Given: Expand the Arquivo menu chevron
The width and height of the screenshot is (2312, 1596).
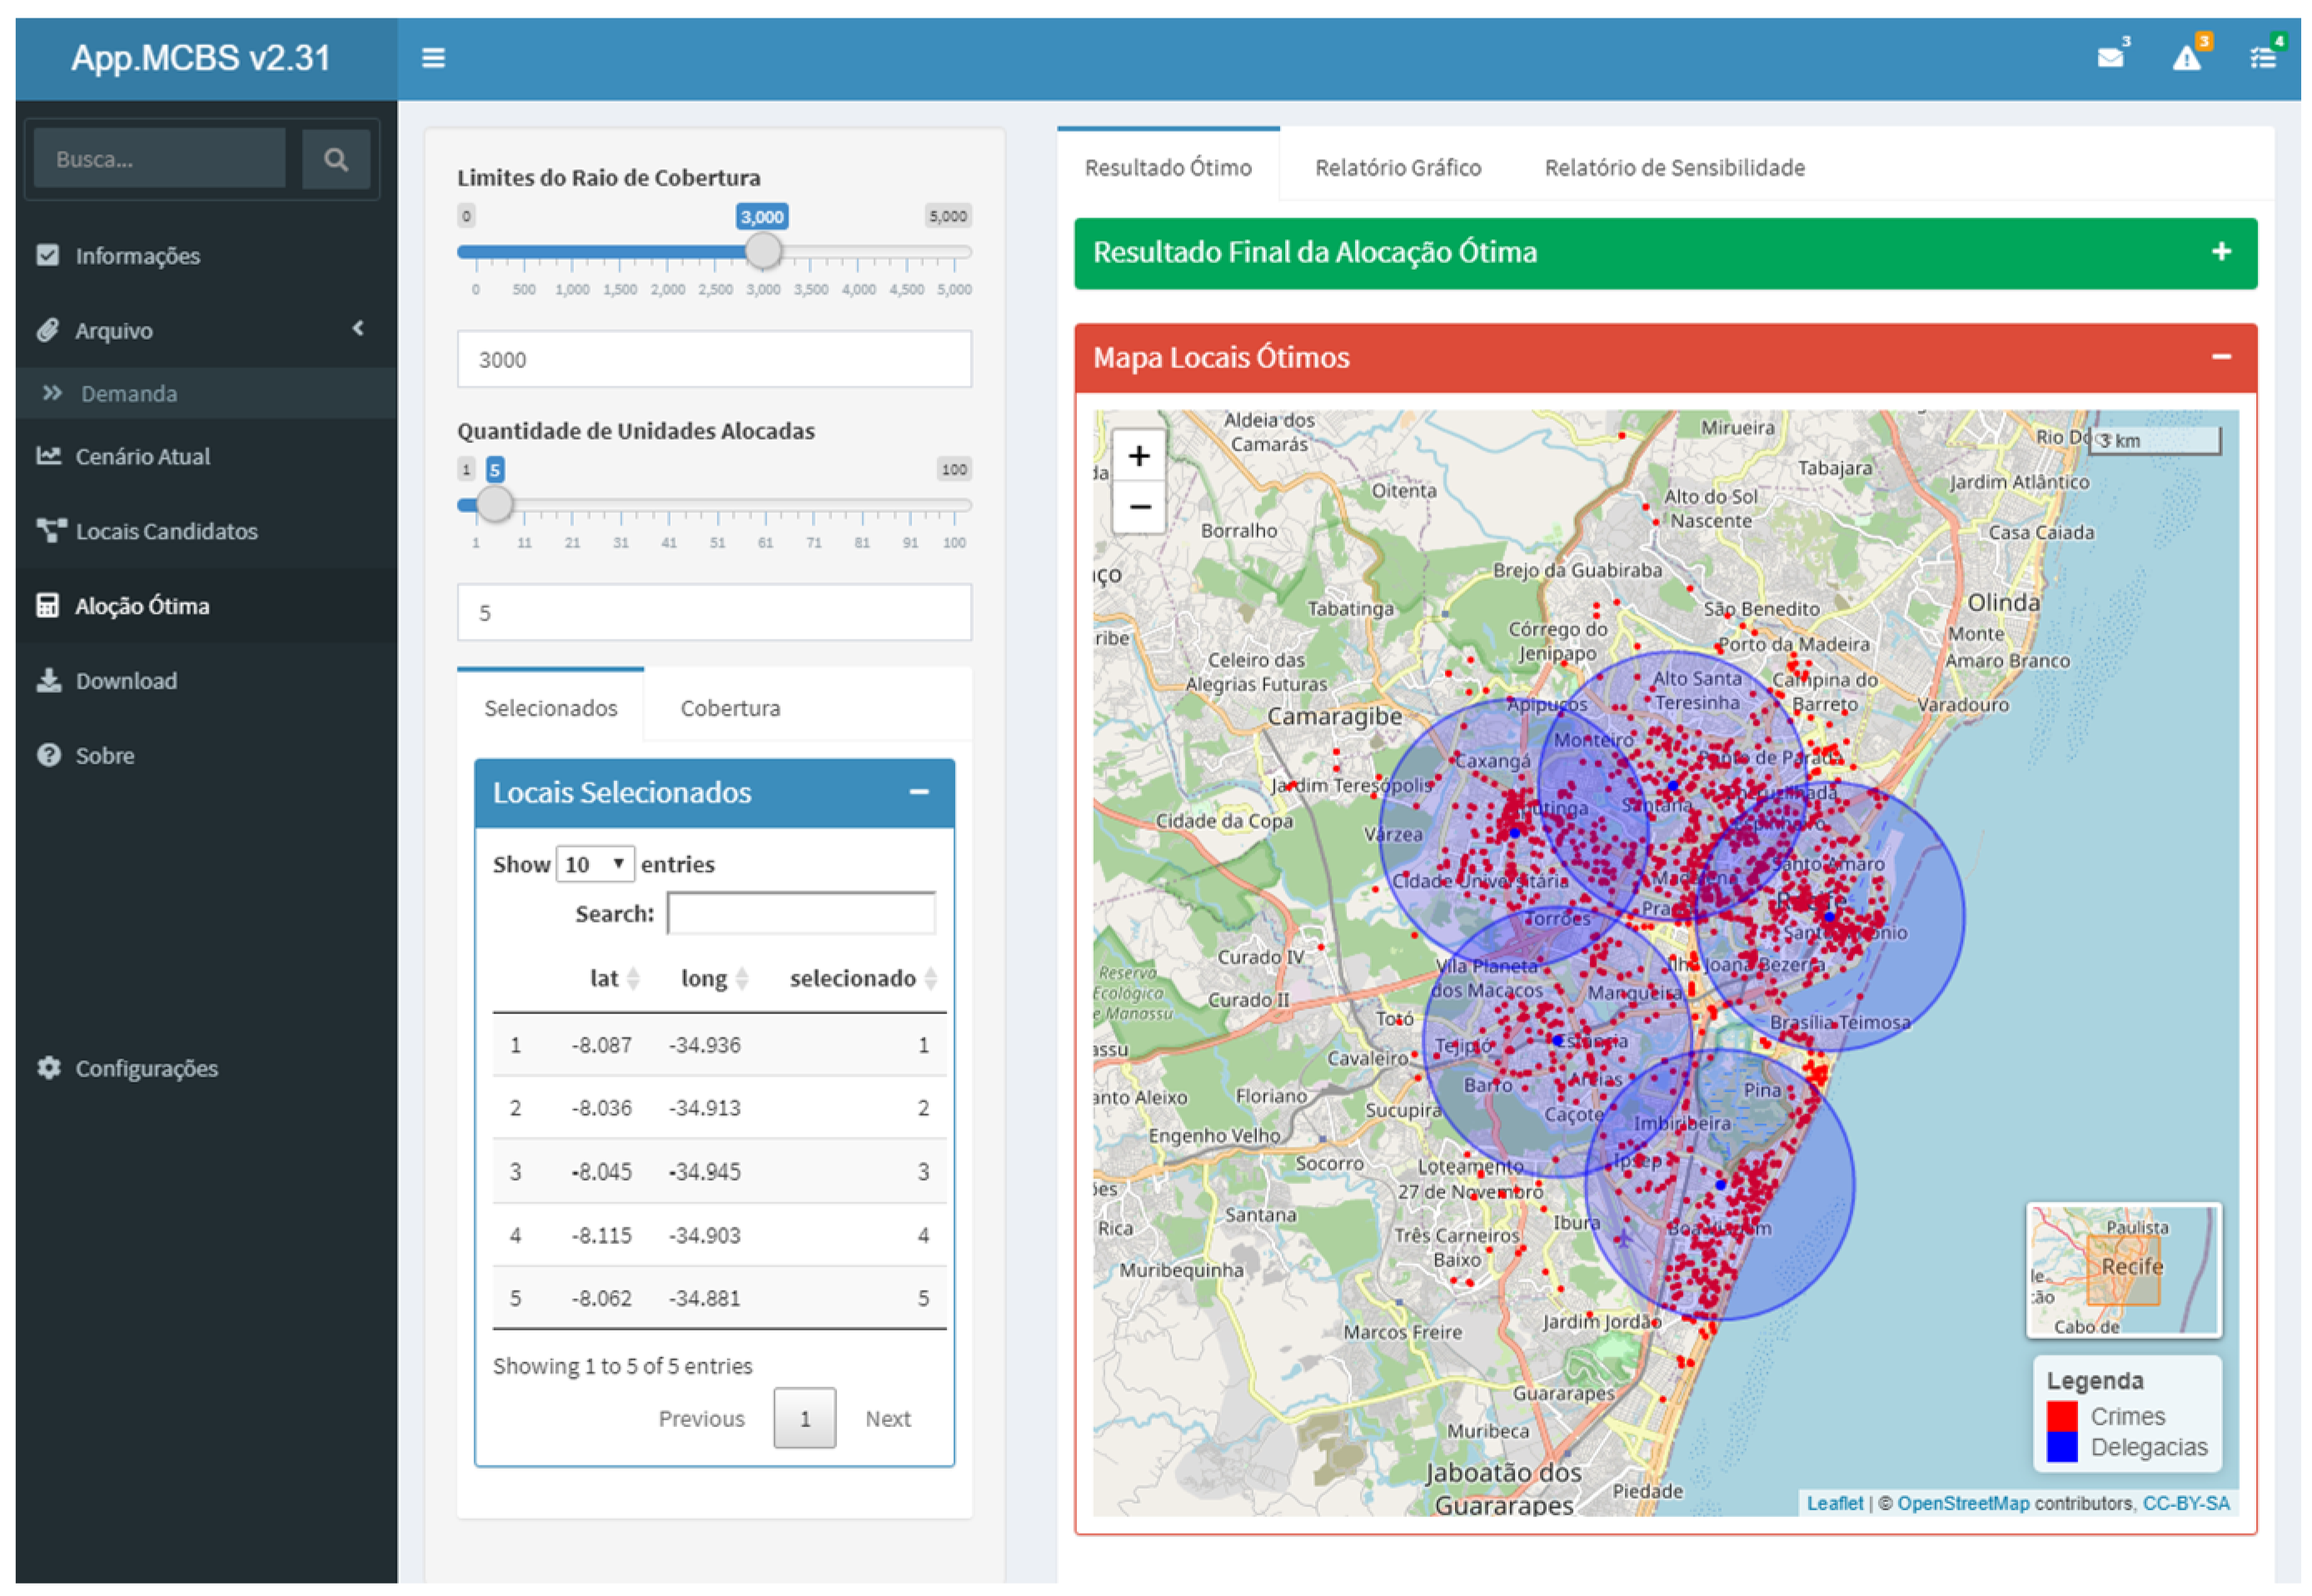Looking at the screenshot, I should pos(357,329).
